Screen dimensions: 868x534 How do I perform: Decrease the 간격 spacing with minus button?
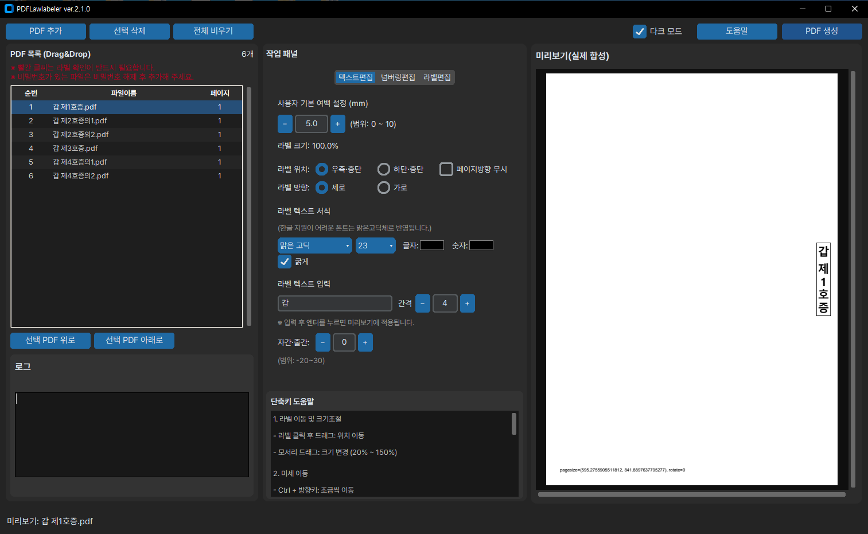tap(423, 303)
